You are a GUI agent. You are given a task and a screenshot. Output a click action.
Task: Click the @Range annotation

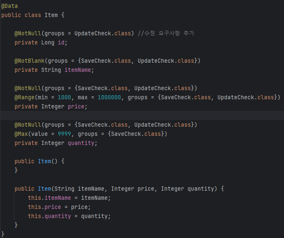25,97
